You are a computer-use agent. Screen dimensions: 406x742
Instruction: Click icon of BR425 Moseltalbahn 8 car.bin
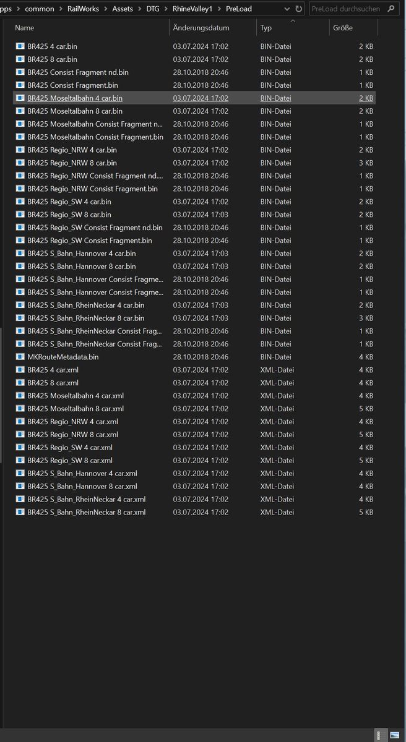click(20, 111)
